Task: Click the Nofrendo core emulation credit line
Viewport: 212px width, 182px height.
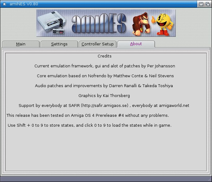Action: click(105, 76)
